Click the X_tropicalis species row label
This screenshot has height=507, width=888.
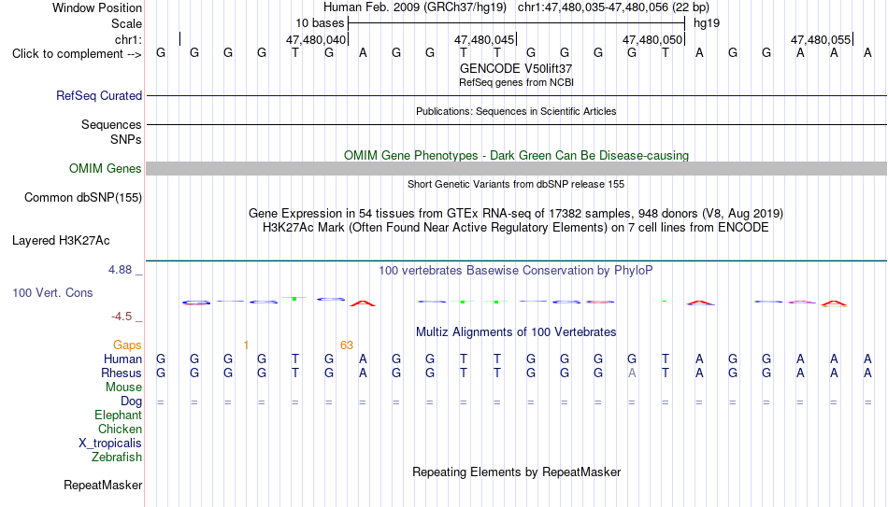(x=110, y=444)
